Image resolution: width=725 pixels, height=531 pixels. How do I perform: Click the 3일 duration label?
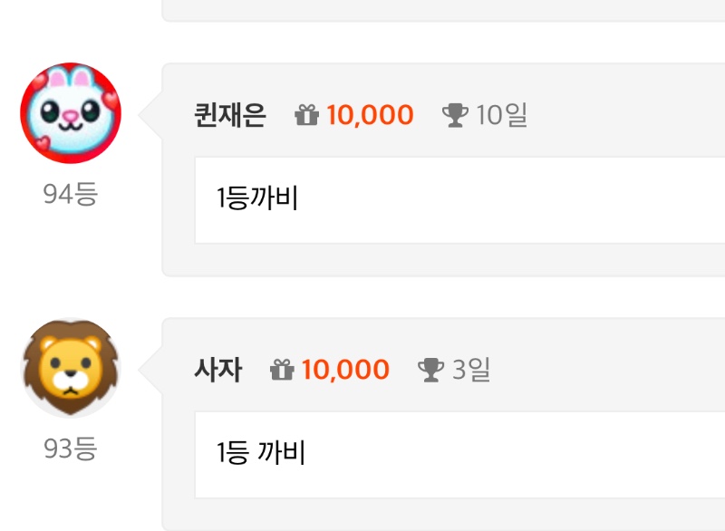tap(471, 369)
